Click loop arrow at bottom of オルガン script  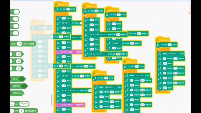pos(168,92)
